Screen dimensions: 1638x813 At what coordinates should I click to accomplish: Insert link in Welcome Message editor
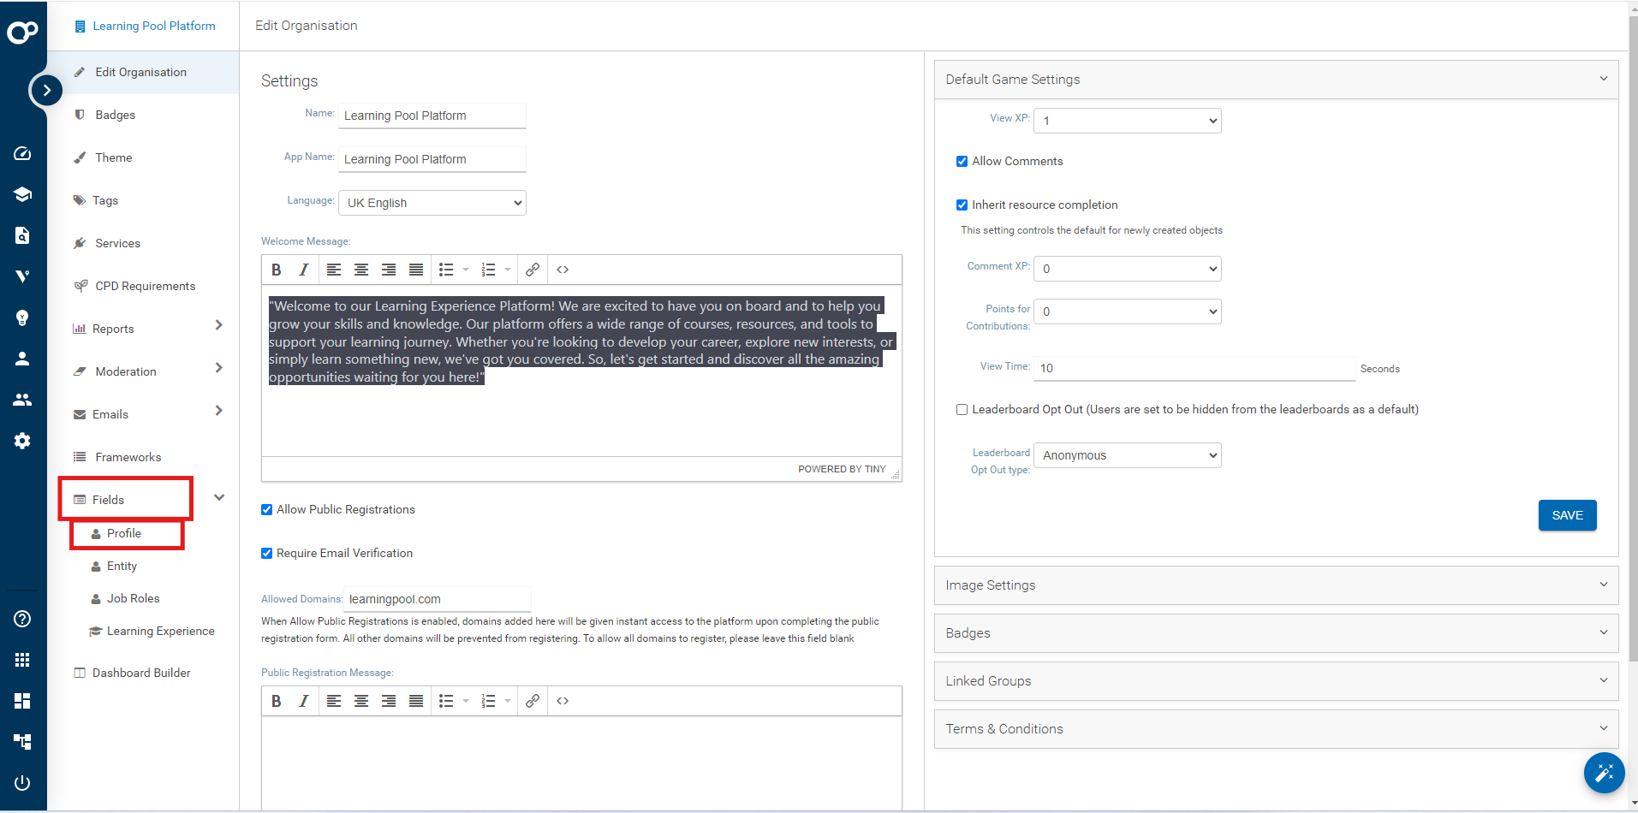click(x=533, y=270)
